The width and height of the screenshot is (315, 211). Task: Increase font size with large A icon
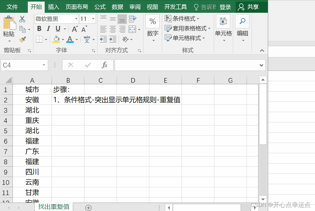click(75, 29)
